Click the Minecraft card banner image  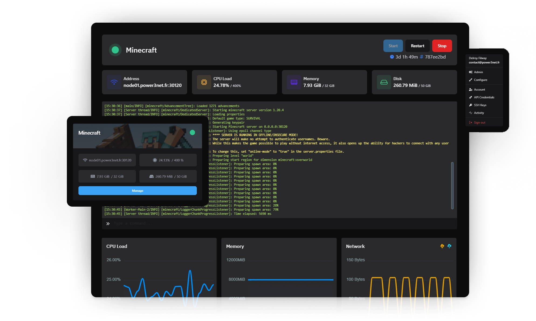click(138, 136)
